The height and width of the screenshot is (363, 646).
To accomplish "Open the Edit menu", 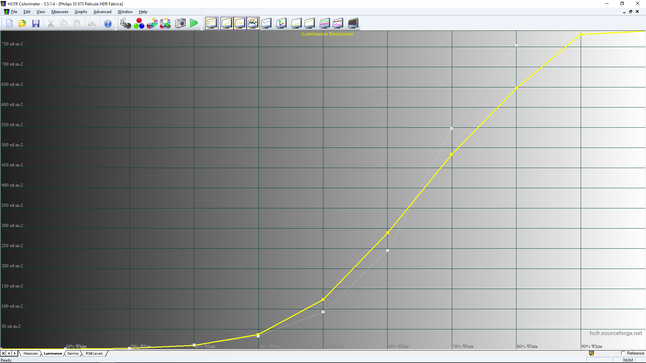I will click(27, 12).
